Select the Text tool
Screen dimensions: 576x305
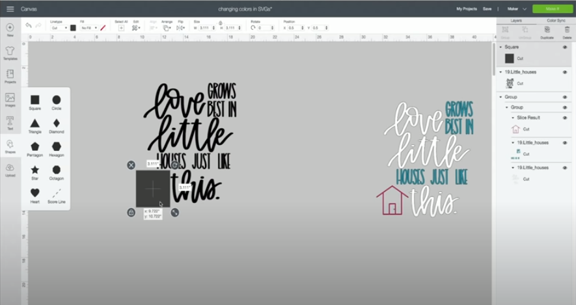coord(10,123)
